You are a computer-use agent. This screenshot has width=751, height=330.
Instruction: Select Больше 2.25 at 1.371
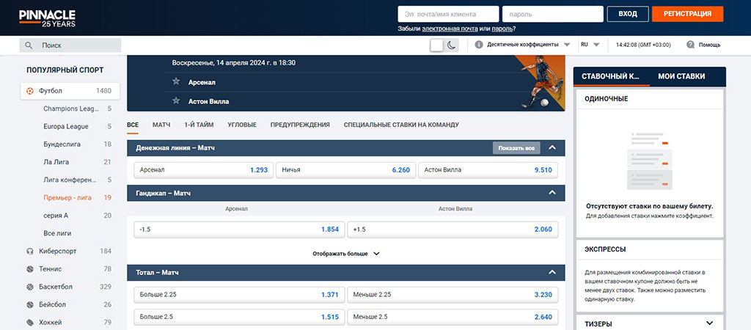239,295
